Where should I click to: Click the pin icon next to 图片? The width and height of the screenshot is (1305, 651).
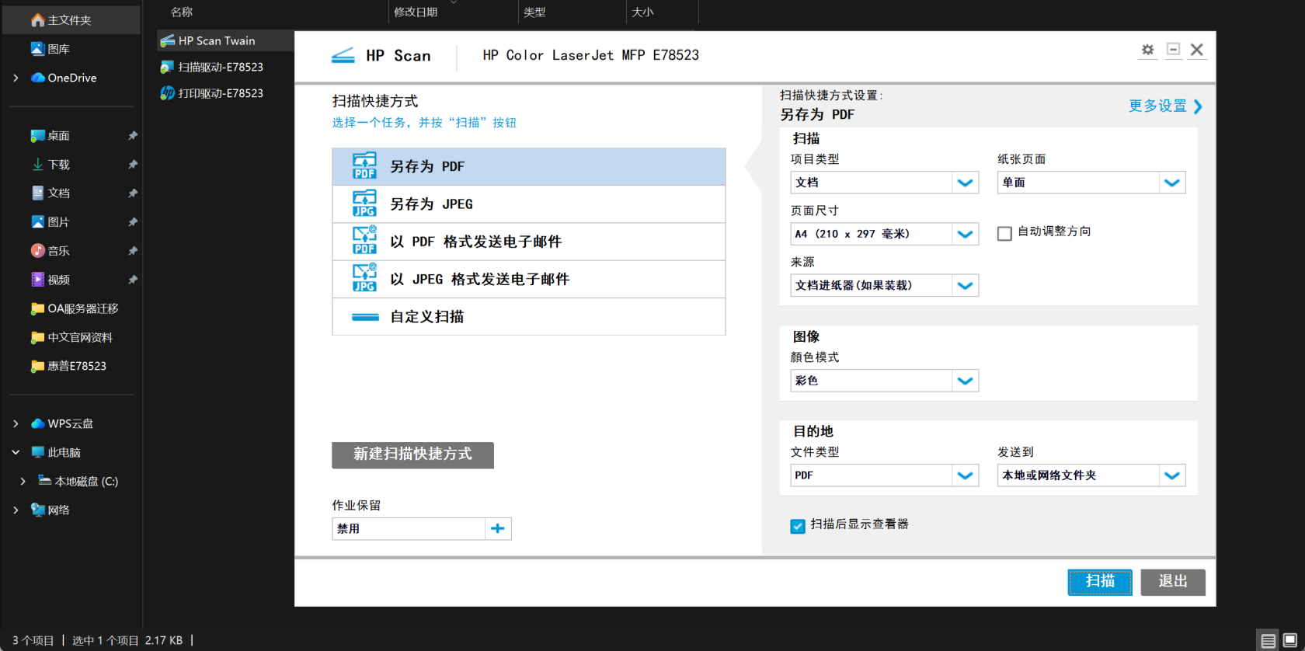point(133,222)
